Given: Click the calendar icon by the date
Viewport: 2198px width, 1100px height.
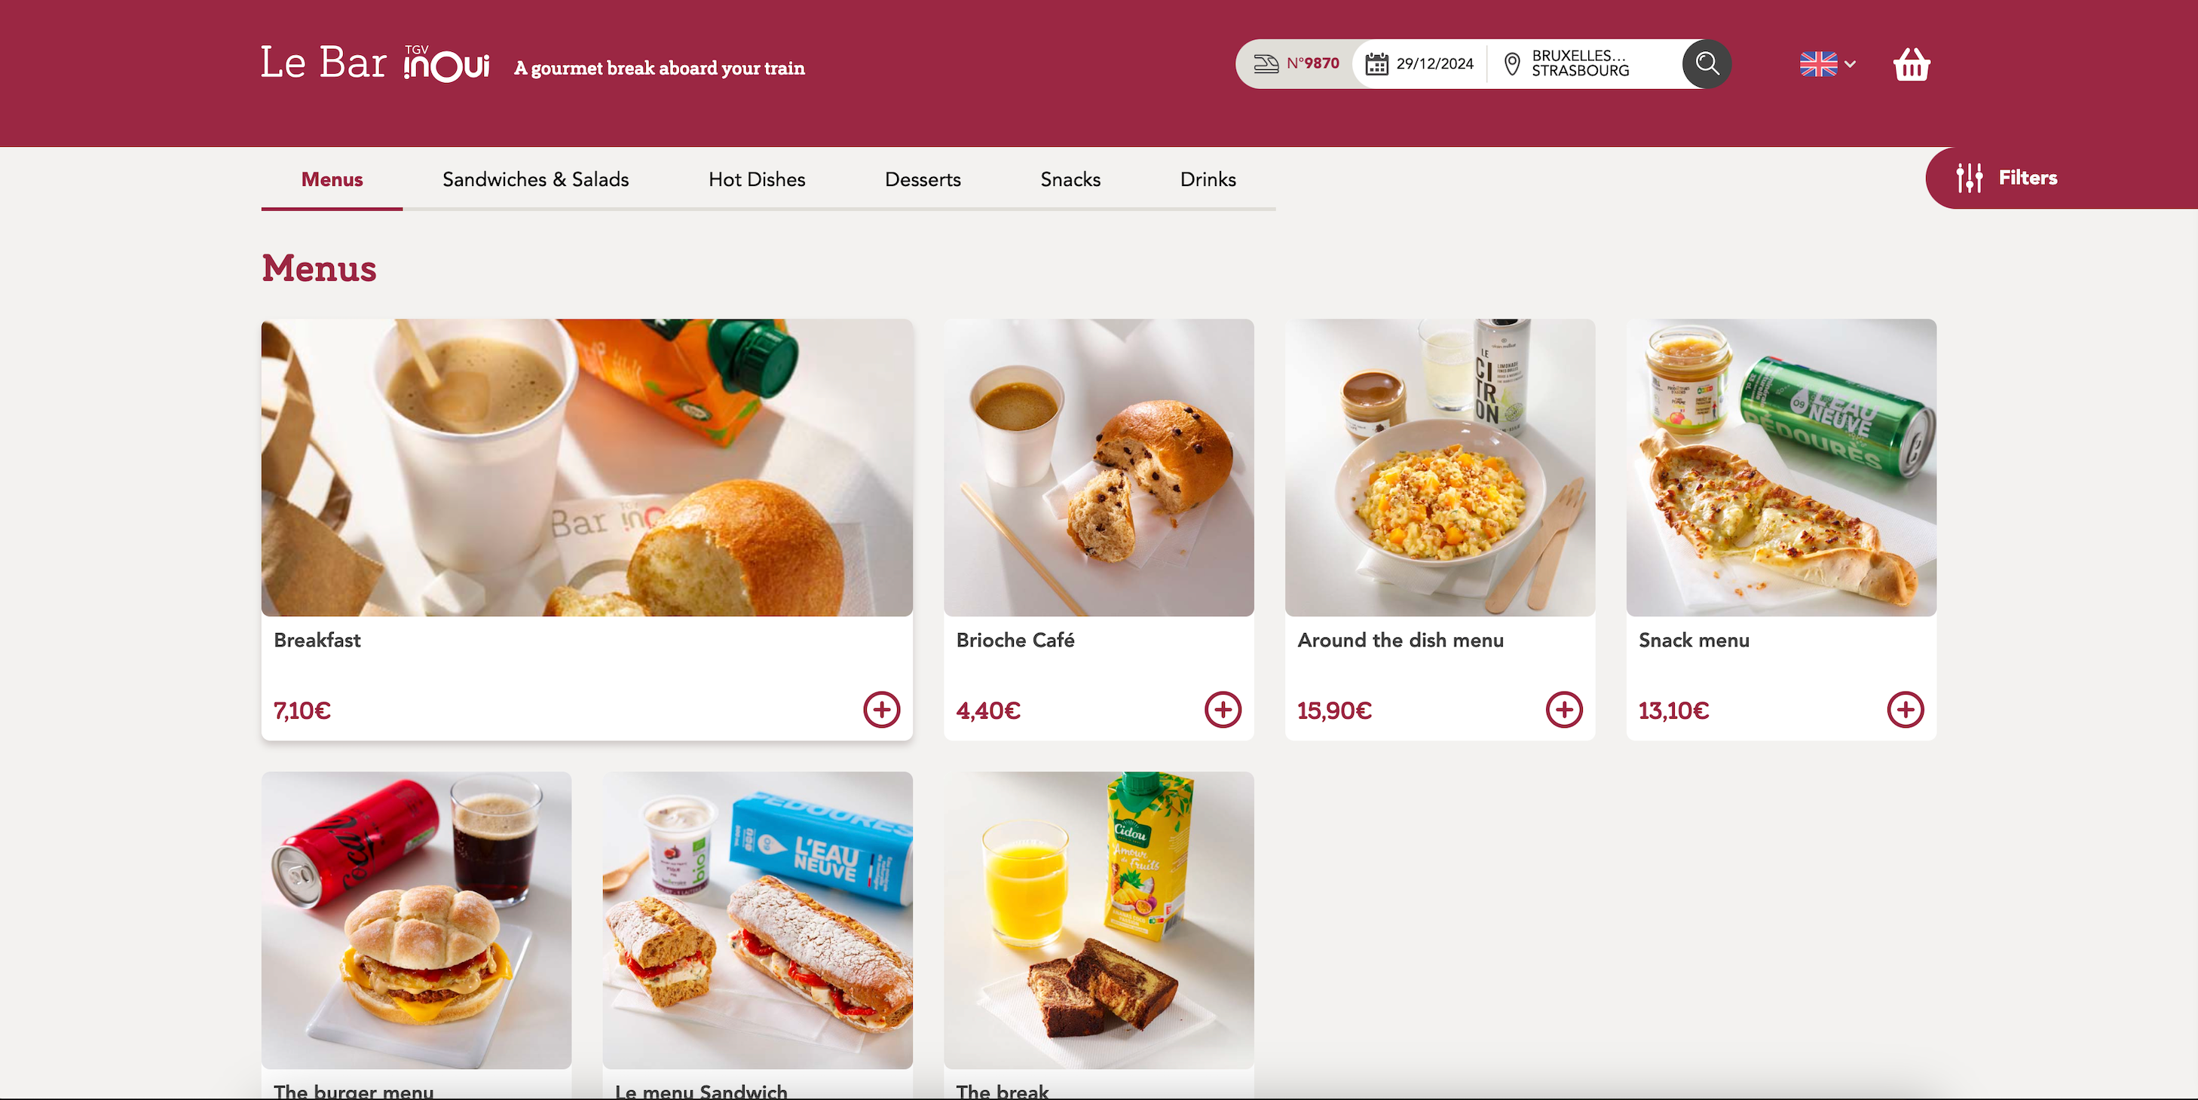Looking at the screenshot, I should (x=1376, y=64).
